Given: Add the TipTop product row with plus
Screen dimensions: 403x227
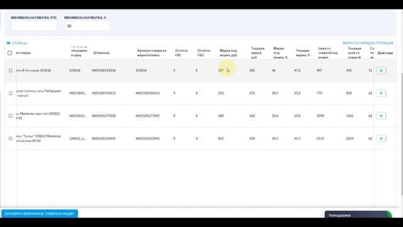Looking at the screenshot, I should click(x=381, y=93).
